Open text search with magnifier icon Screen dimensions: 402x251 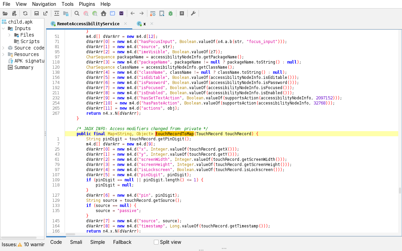tap(77, 14)
